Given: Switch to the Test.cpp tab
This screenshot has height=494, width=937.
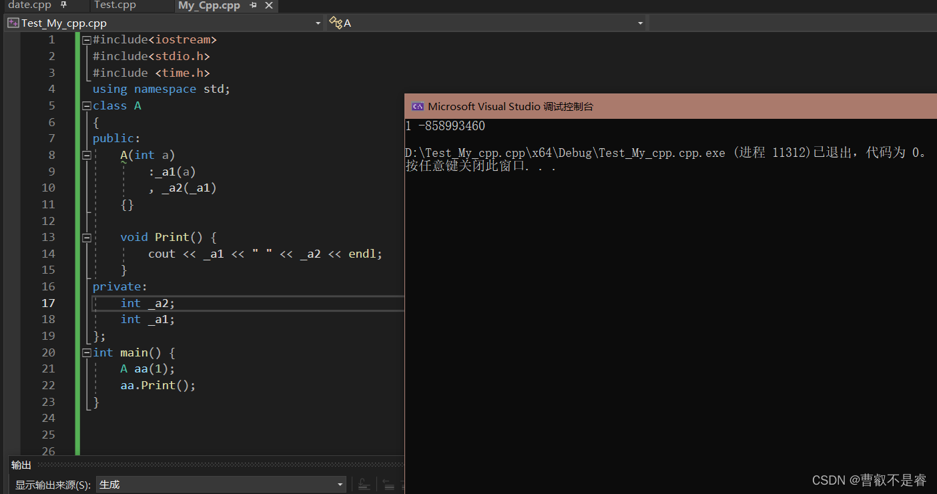Looking at the screenshot, I should [114, 5].
